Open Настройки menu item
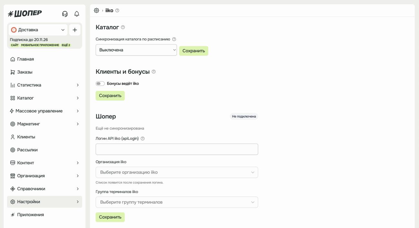 point(44,202)
